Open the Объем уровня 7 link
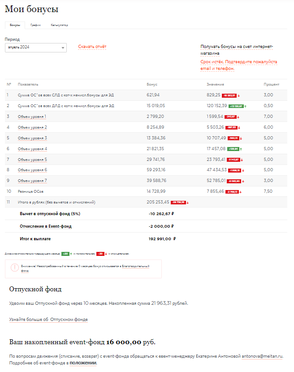 32,181
